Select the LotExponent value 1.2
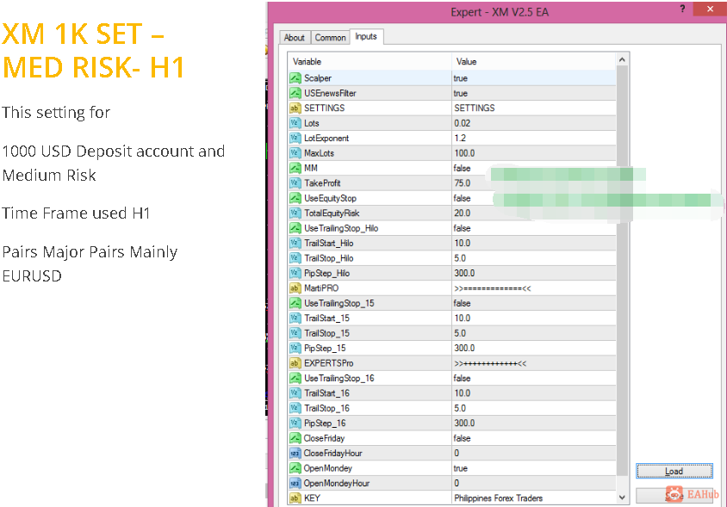The height and width of the screenshot is (507, 727). pyautogui.click(x=534, y=138)
